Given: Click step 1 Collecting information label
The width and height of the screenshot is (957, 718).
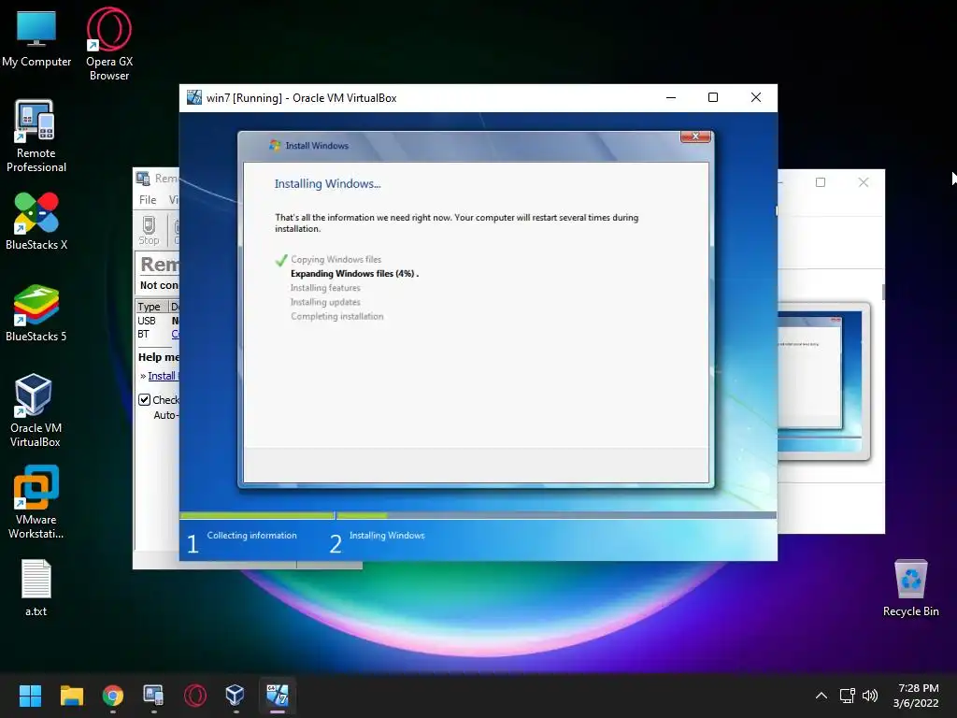Looking at the screenshot, I should click(x=251, y=536).
